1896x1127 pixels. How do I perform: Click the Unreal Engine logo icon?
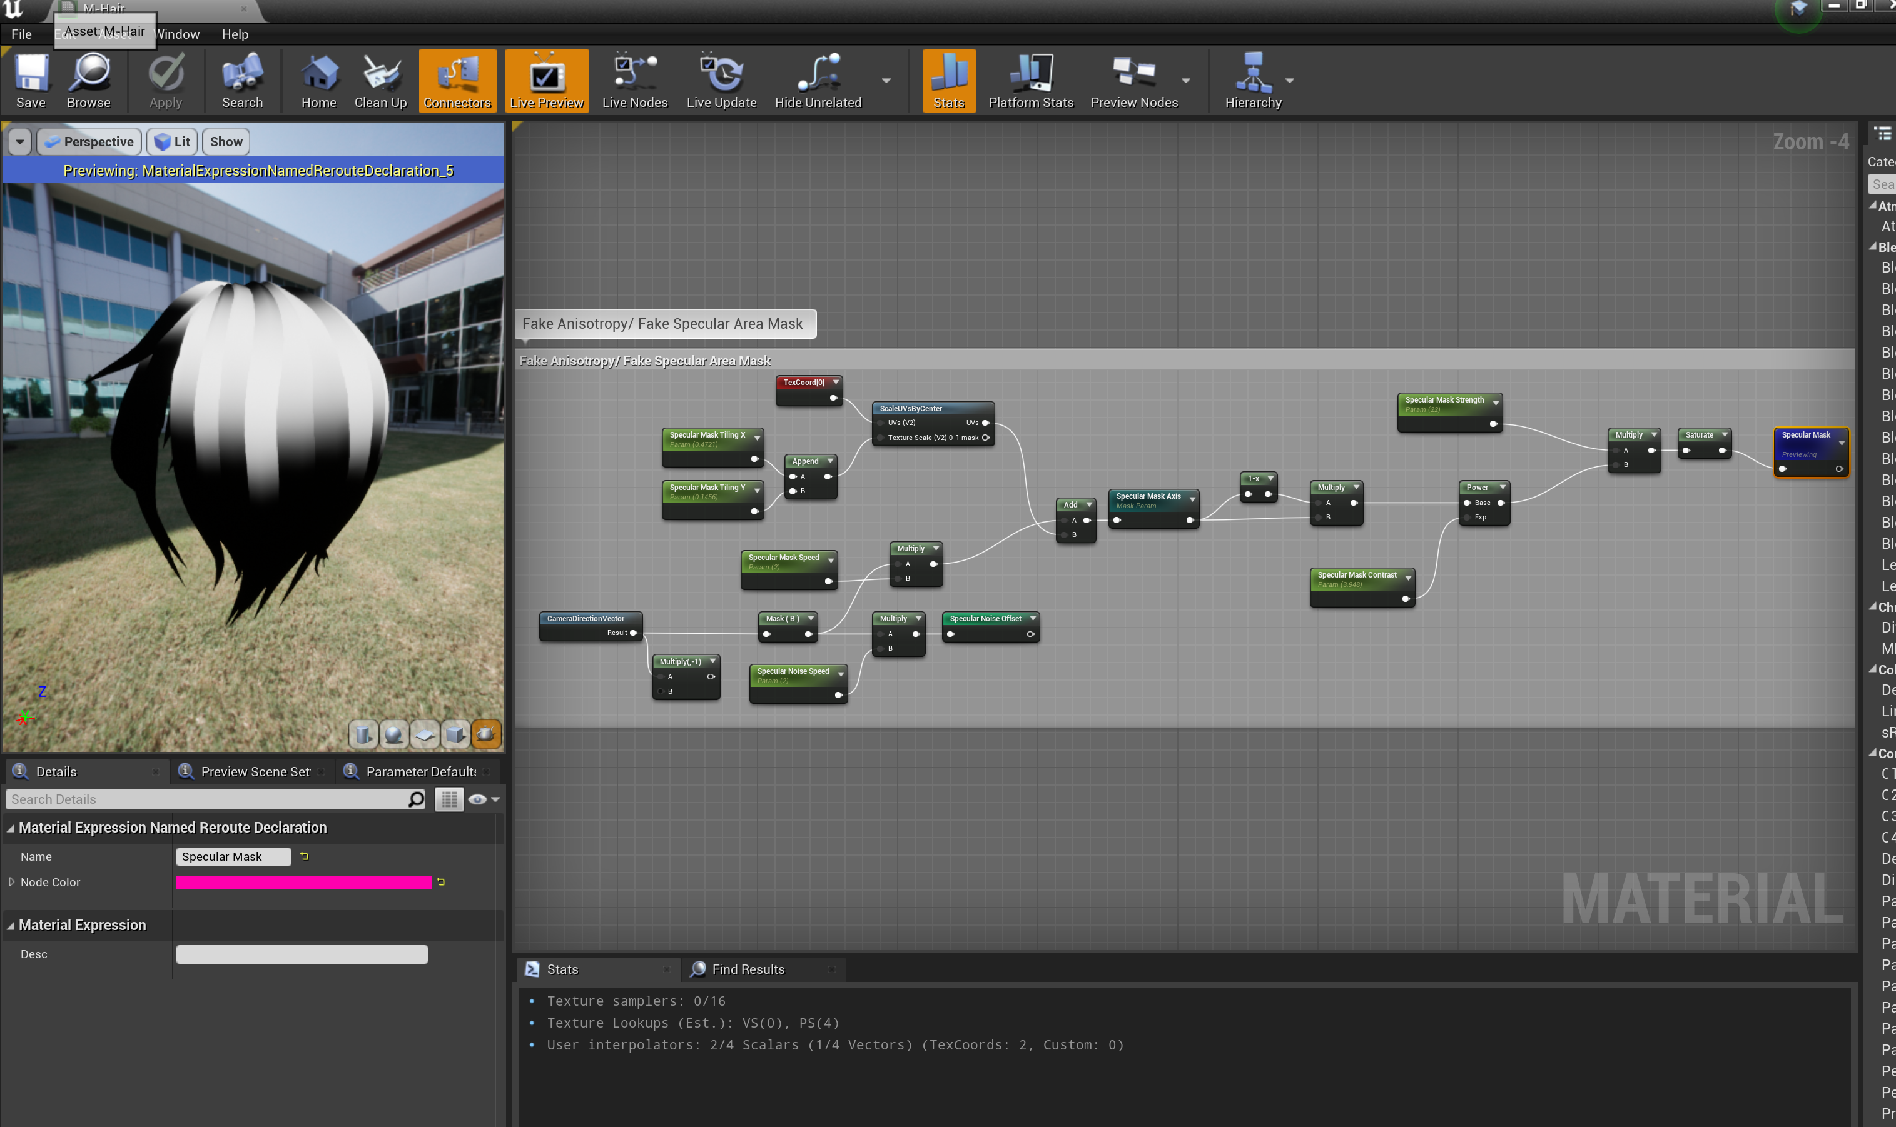14,9
